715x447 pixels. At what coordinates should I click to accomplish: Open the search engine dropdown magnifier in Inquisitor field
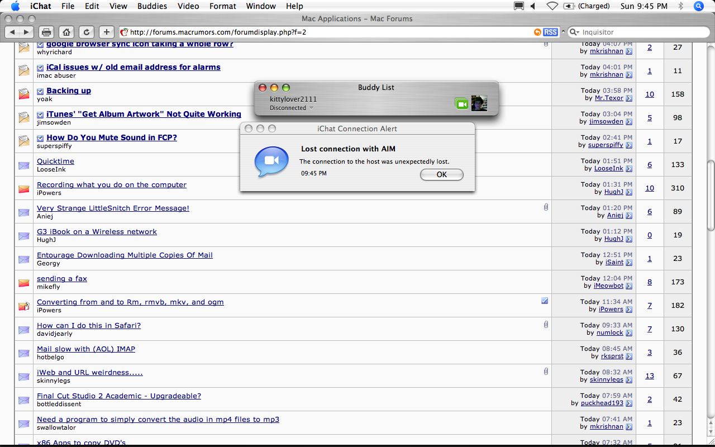tap(574, 32)
